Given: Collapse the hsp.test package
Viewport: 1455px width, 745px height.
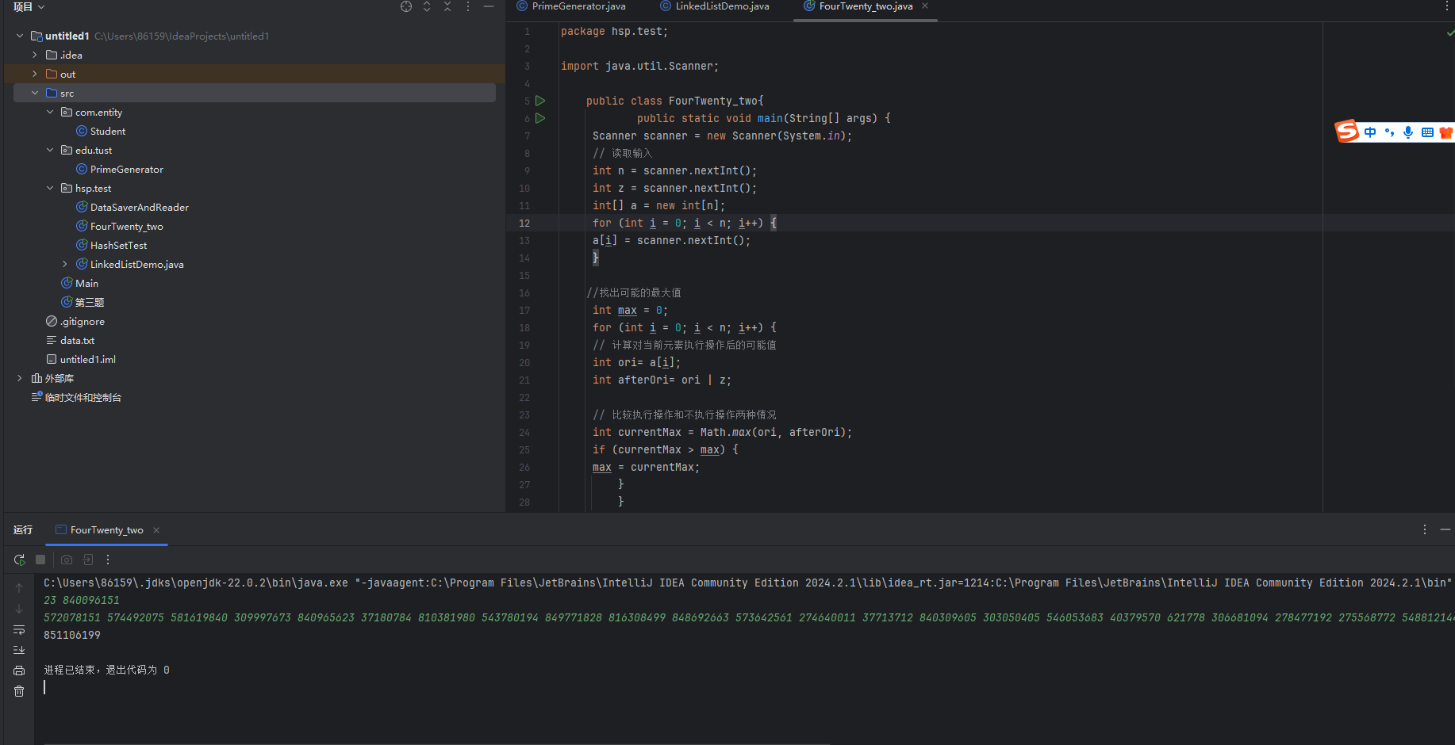Looking at the screenshot, I should click(x=50, y=188).
